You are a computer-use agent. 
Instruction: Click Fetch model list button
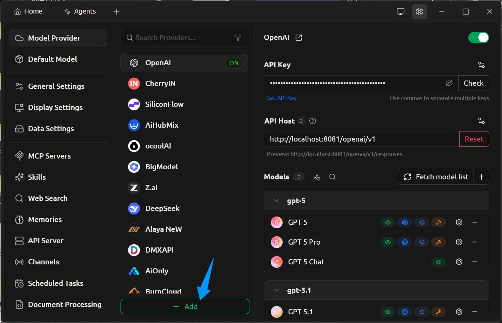[x=436, y=177]
